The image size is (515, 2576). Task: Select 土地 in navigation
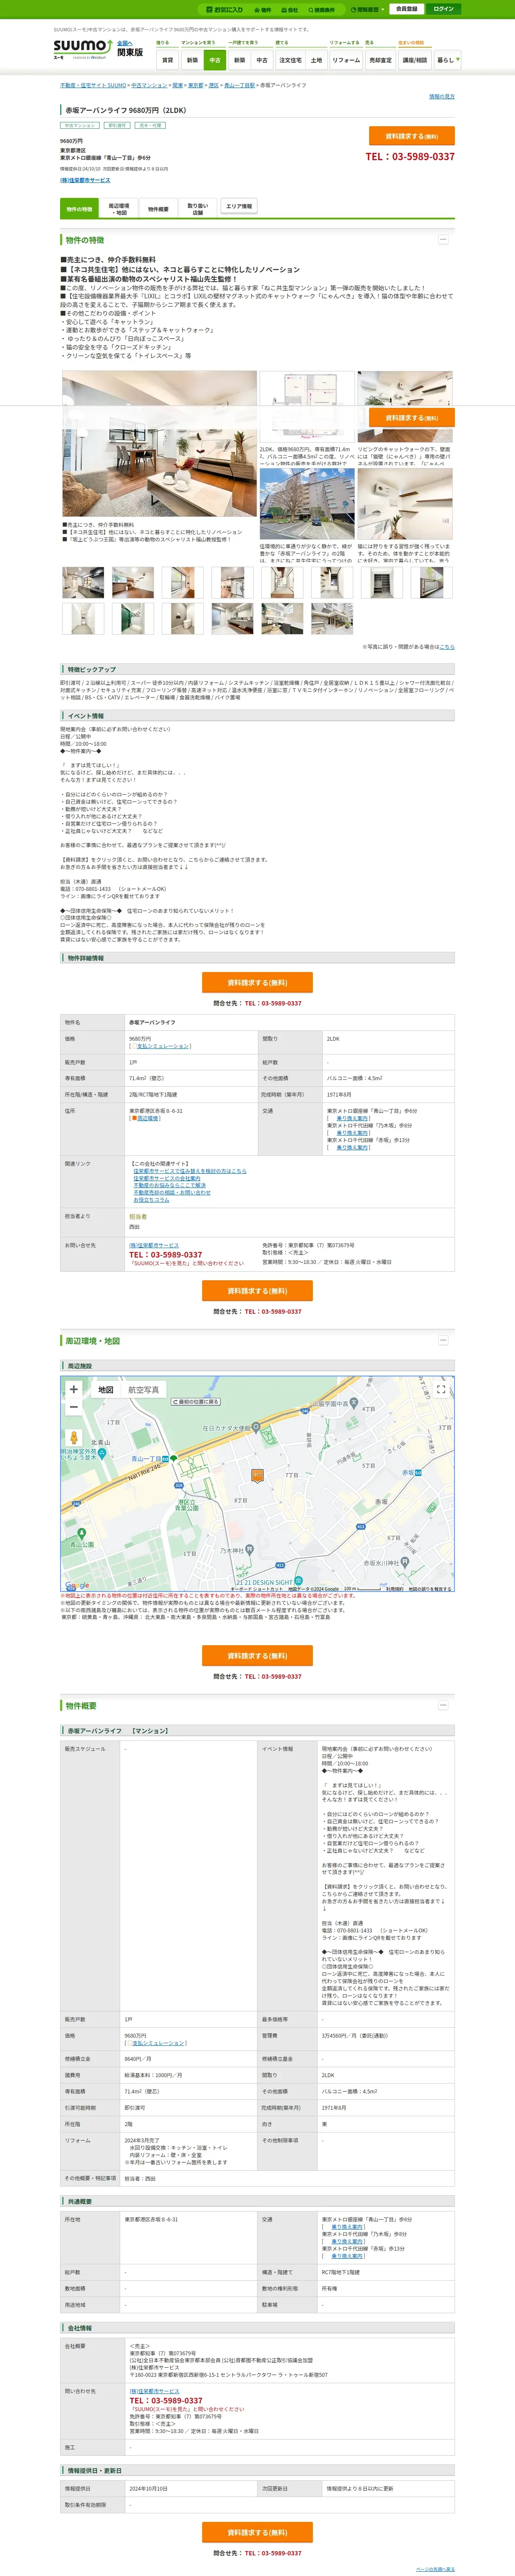click(316, 60)
